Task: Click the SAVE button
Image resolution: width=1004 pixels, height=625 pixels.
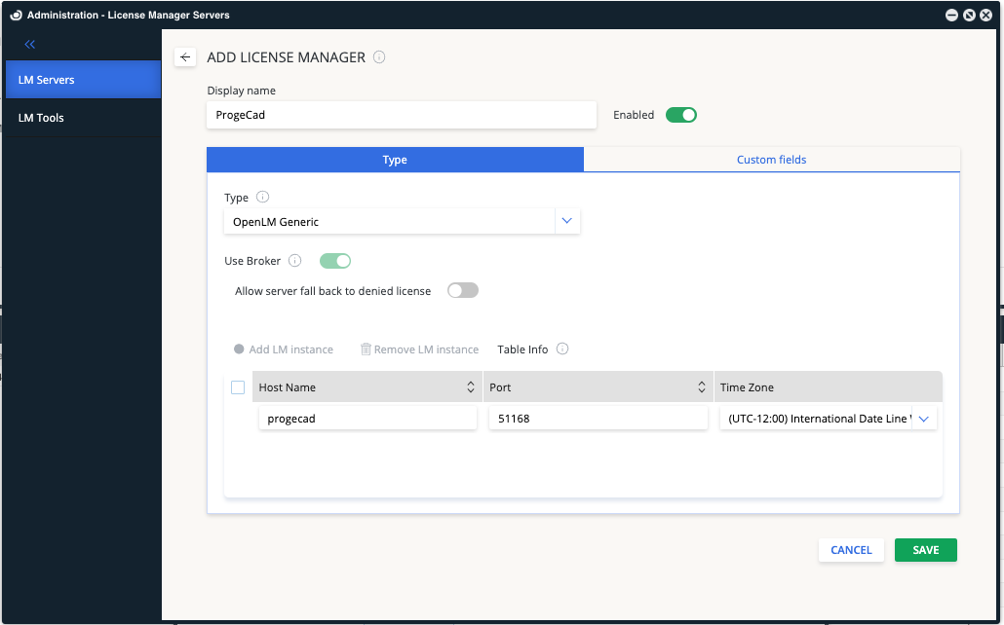Action: point(924,549)
